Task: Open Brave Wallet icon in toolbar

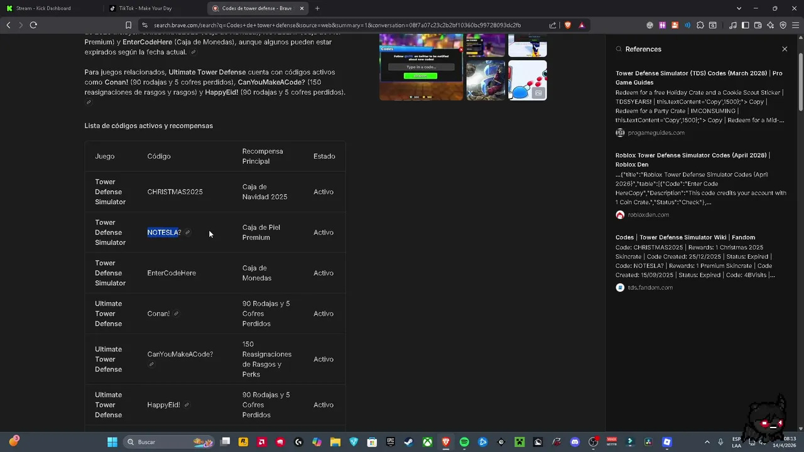Action: tap(758, 25)
